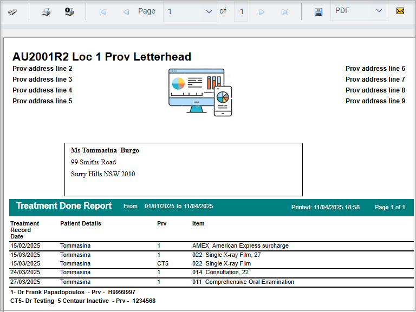This screenshot has height=312, width=416.
Task: Click the 'Treatment Done Report' title
Action: 64,206
